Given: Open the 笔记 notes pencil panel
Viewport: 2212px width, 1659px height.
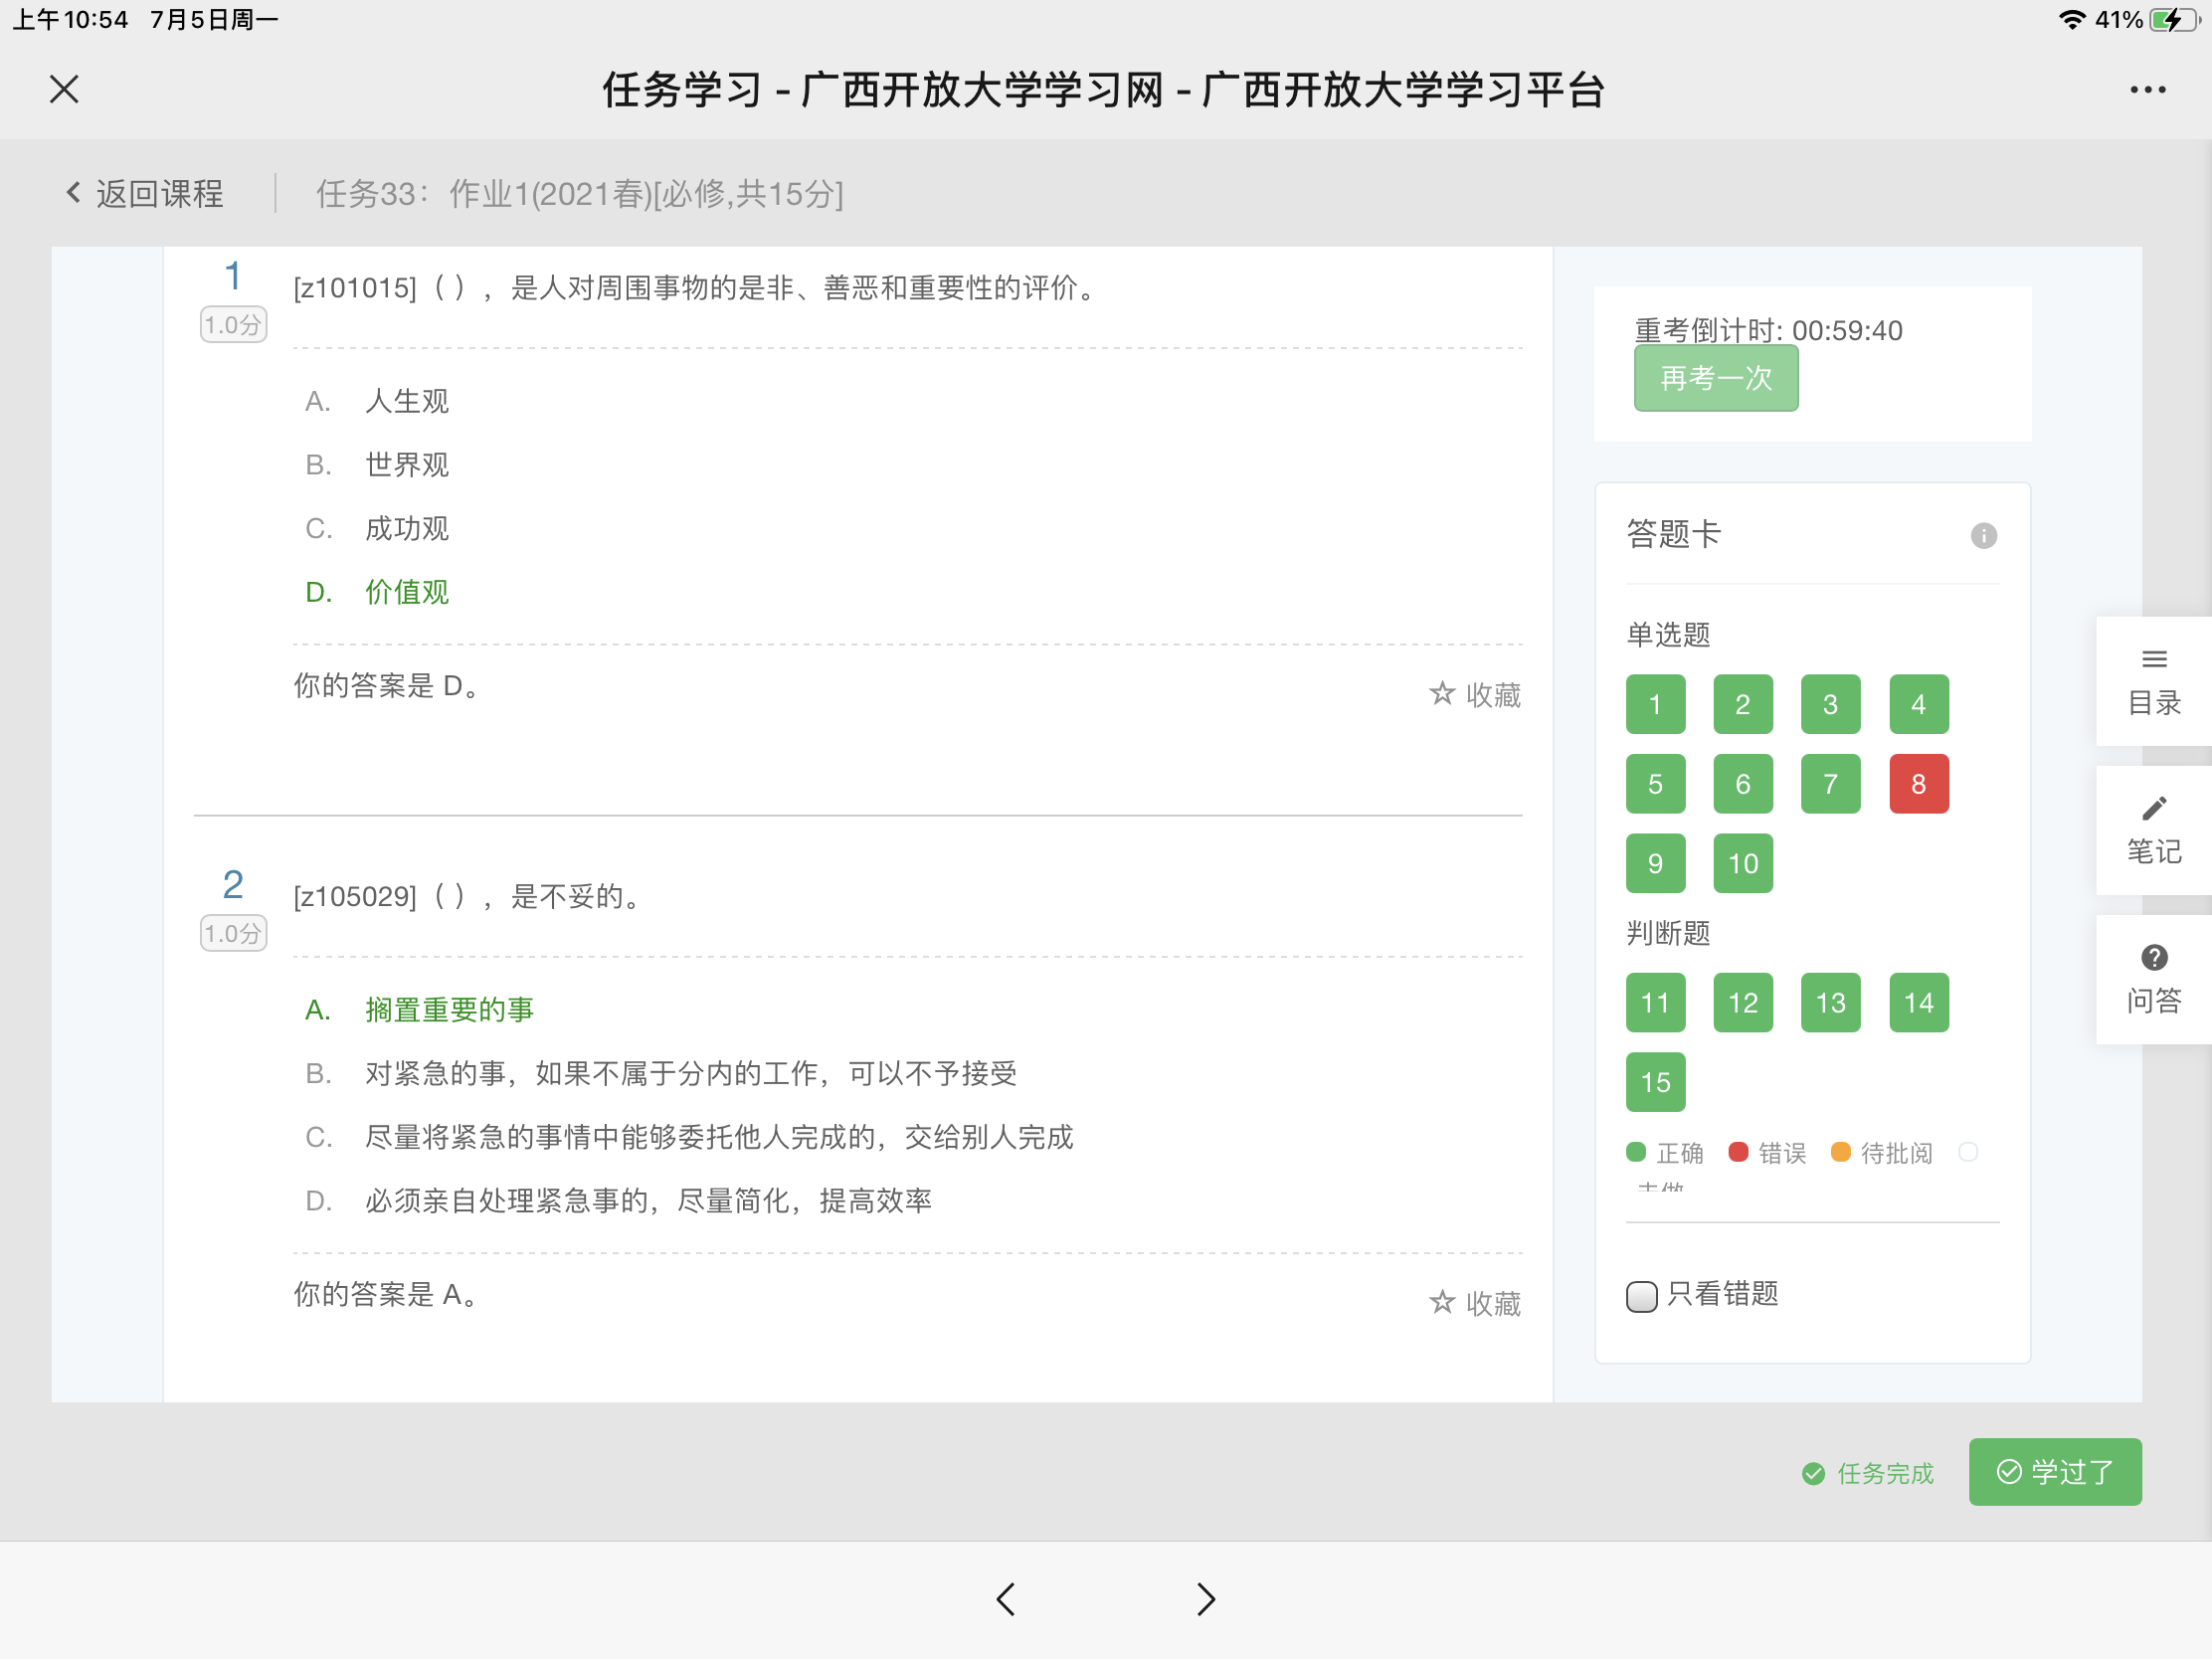Looking at the screenshot, I should pyautogui.click(x=2153, y=830).
